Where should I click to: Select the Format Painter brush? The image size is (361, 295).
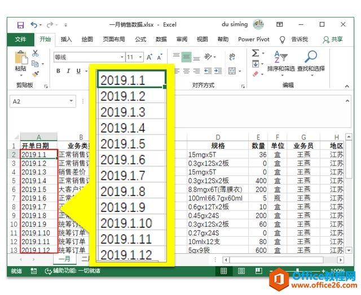tap(35, 74)
